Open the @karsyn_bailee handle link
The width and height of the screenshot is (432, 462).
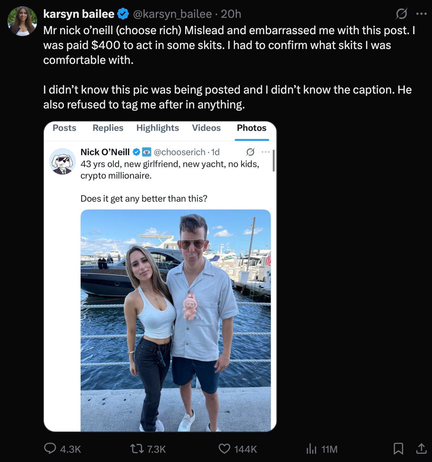172,14
